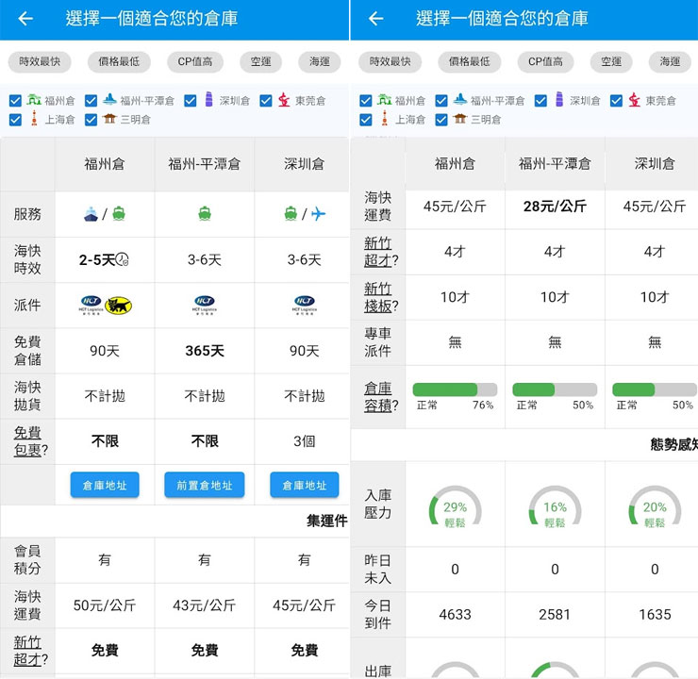Select 365天 free storage cell
Viewport: 698px width, 679px height.
(x=205, y=351)
